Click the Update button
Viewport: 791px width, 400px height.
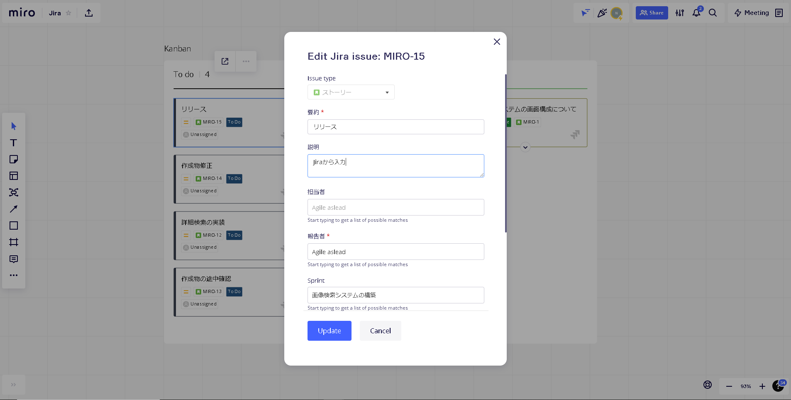click(329, 331)
